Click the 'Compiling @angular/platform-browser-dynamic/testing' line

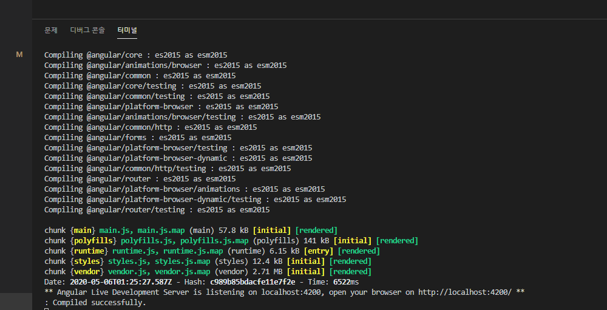pos(195,200)
